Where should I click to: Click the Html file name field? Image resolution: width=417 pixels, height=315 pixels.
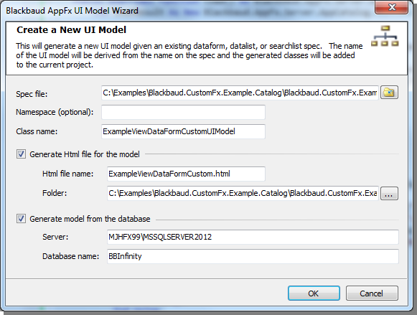[x=186, y=174]
